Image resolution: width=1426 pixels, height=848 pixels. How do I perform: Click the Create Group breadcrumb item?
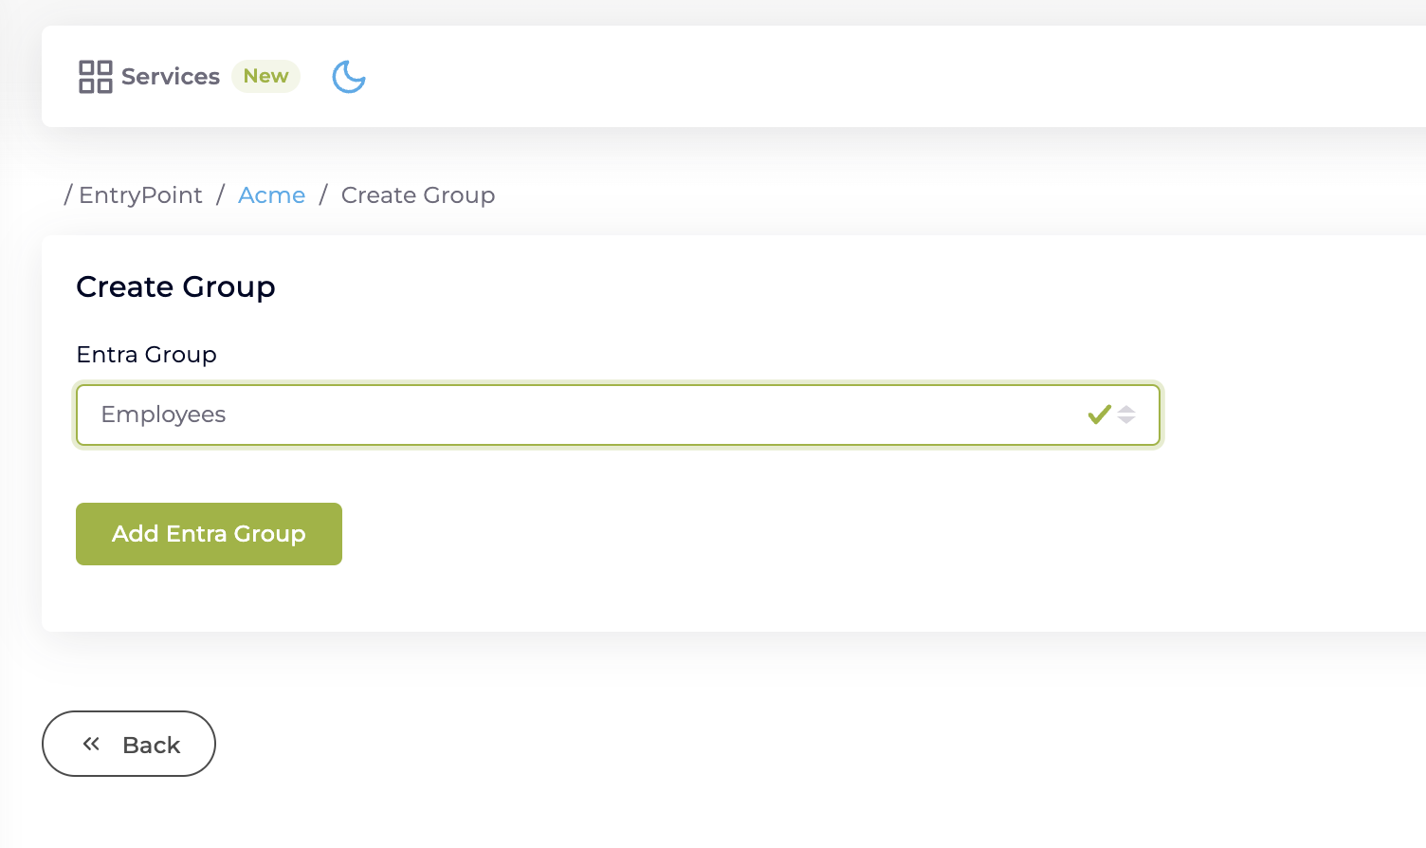[x=418, y=195]
